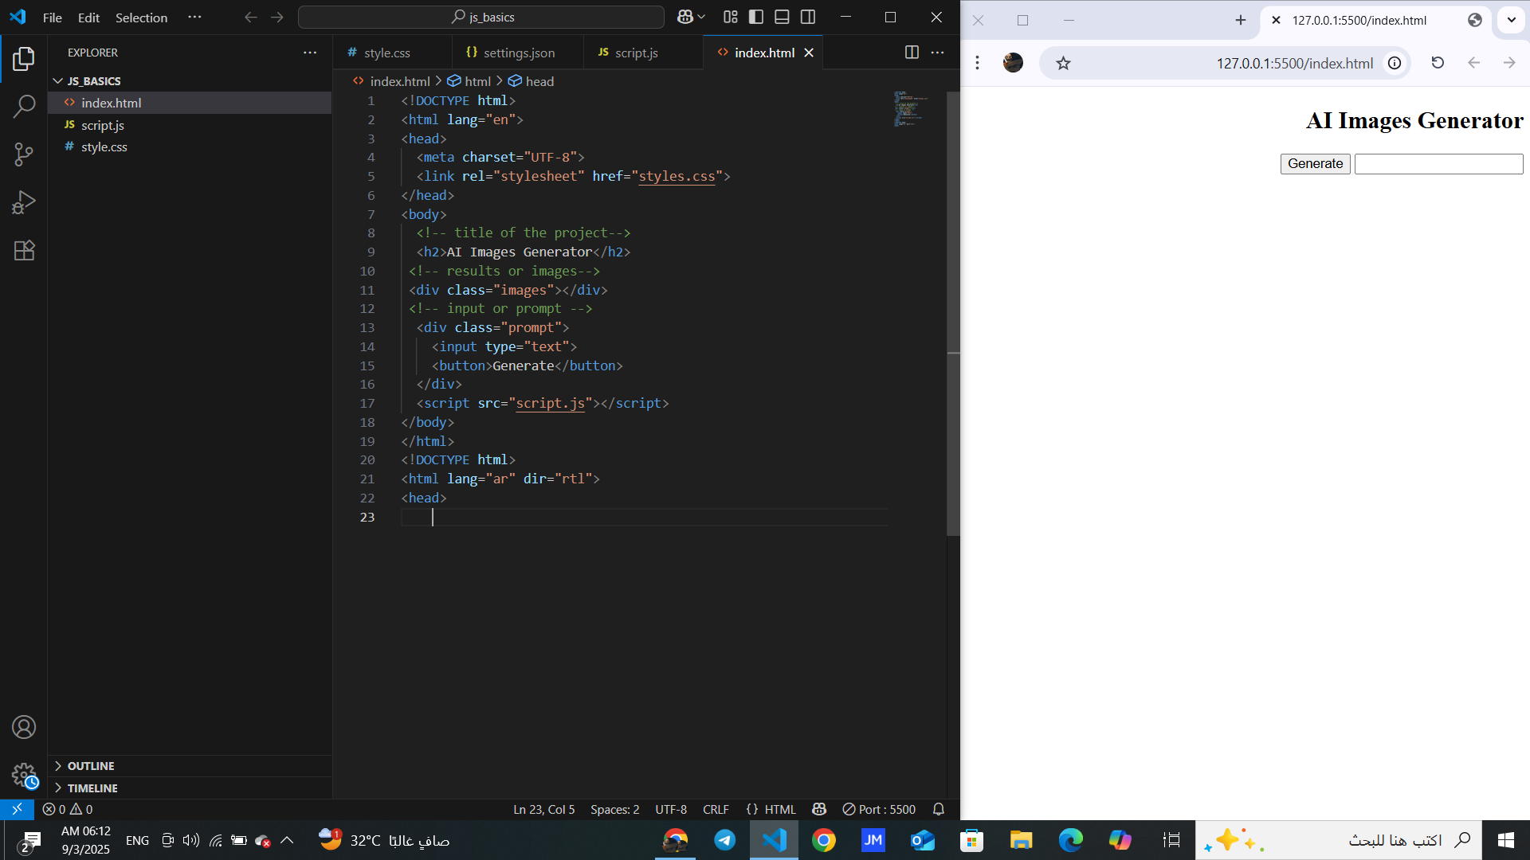The width and height of the screenshot is (1530, 860).
Task: Open editor More Actions ellipsis
Action: tap(937, 53)
